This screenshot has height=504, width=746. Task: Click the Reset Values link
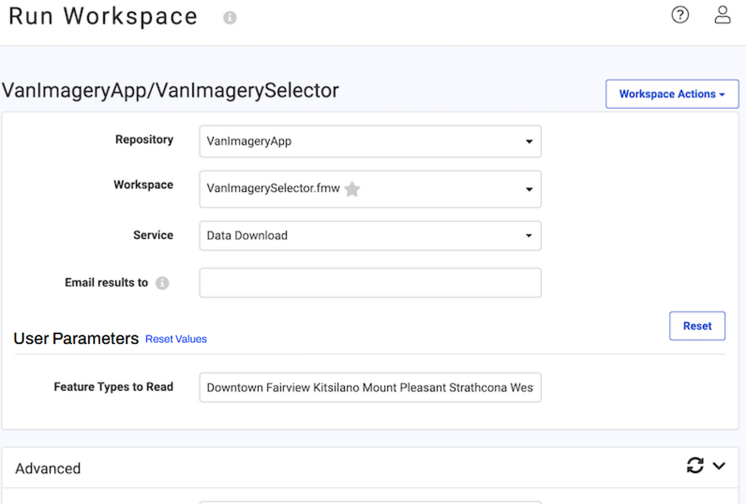tap(176, 339)
